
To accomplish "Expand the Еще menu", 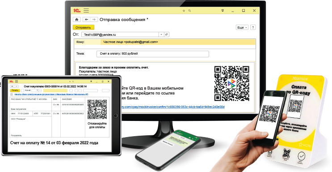I will point(242,27).
